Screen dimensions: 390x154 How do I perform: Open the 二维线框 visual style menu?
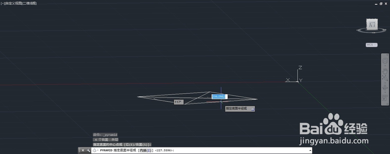pos(29,3)
